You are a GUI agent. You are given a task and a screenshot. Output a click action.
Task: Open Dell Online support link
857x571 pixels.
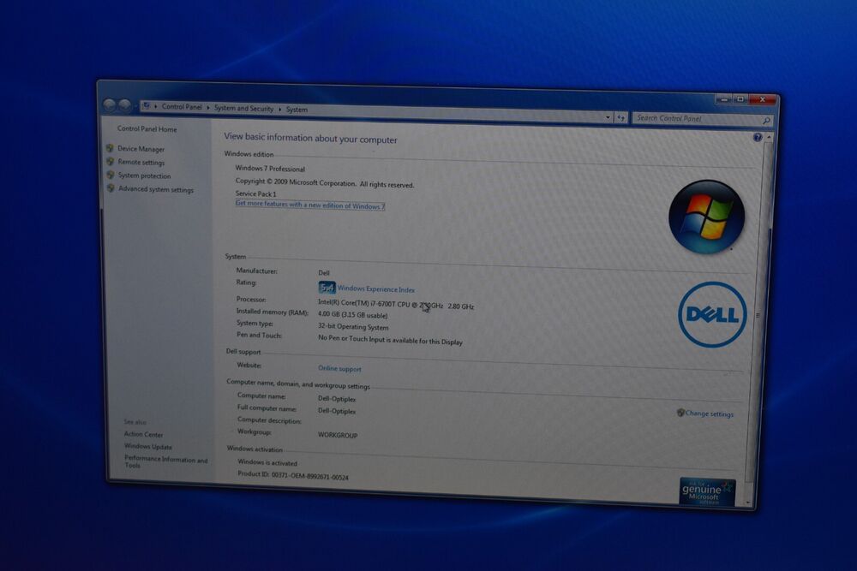339,368
